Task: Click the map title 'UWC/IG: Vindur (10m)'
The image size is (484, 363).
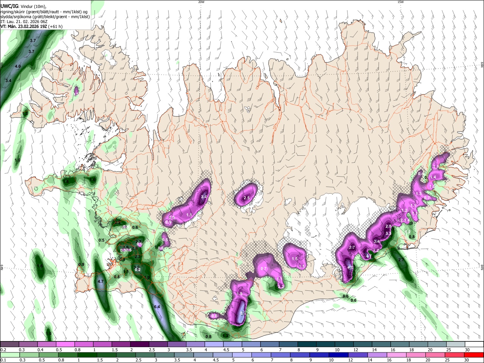Action: click(x=23, y=6)
